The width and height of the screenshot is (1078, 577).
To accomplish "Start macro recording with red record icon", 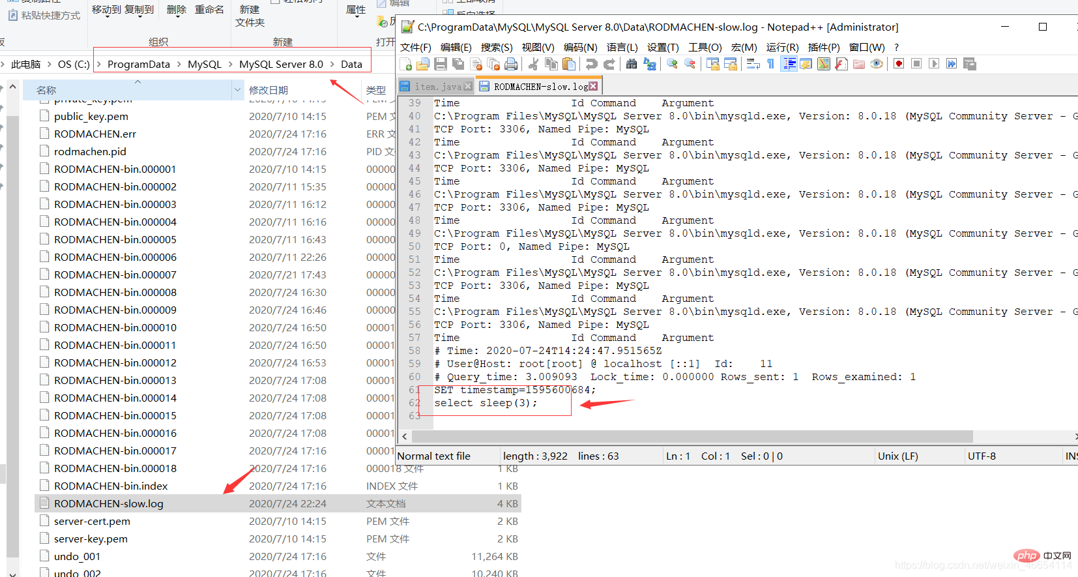I will [899, 64].
